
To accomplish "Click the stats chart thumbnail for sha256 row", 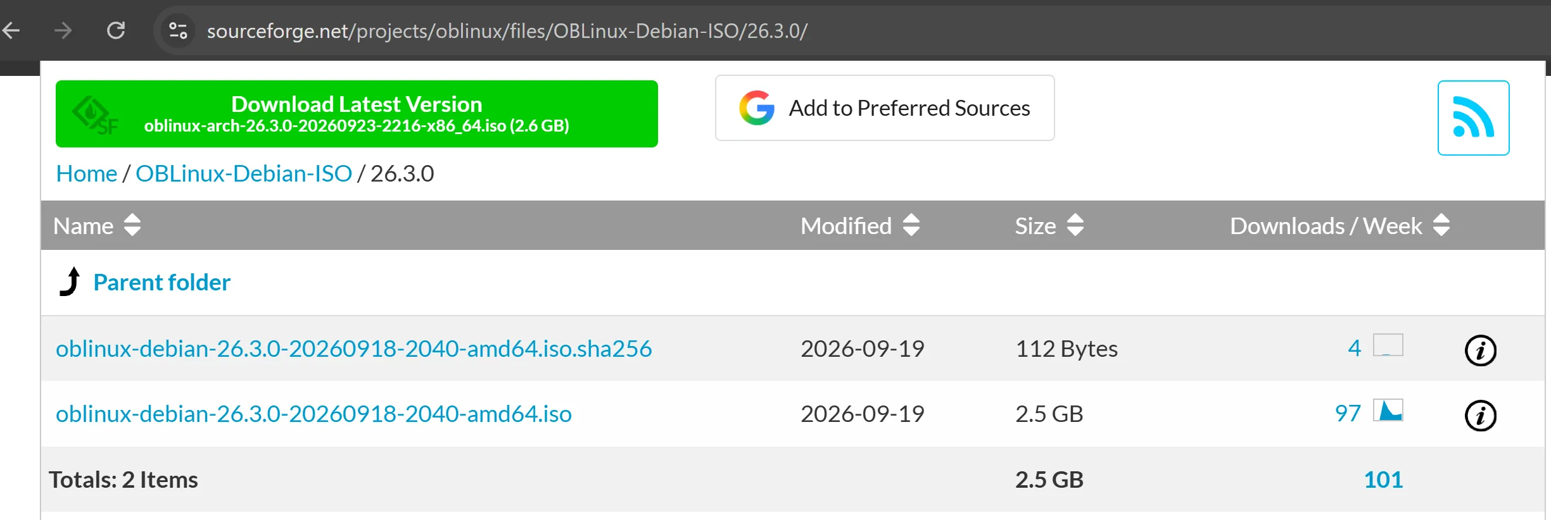I will pyautogui.click(x=1388, y=345).
